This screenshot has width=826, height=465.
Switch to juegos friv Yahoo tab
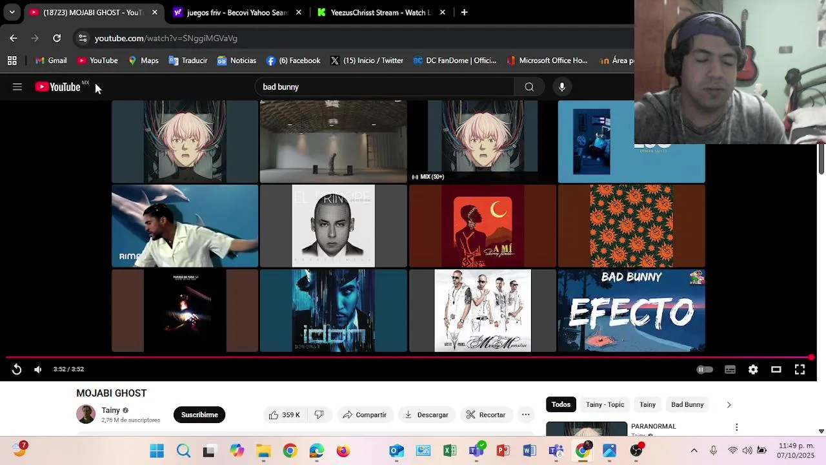tap(237, 12)
